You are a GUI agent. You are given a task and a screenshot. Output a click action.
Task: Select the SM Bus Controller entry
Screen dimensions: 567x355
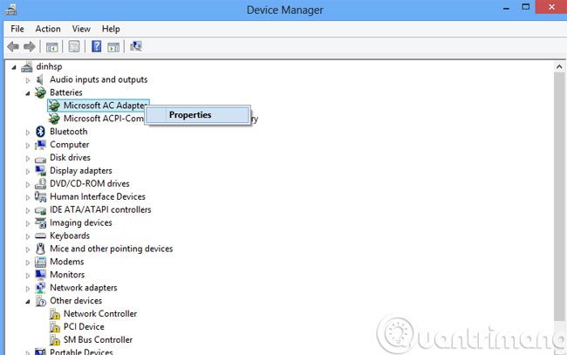click(98, 340)
